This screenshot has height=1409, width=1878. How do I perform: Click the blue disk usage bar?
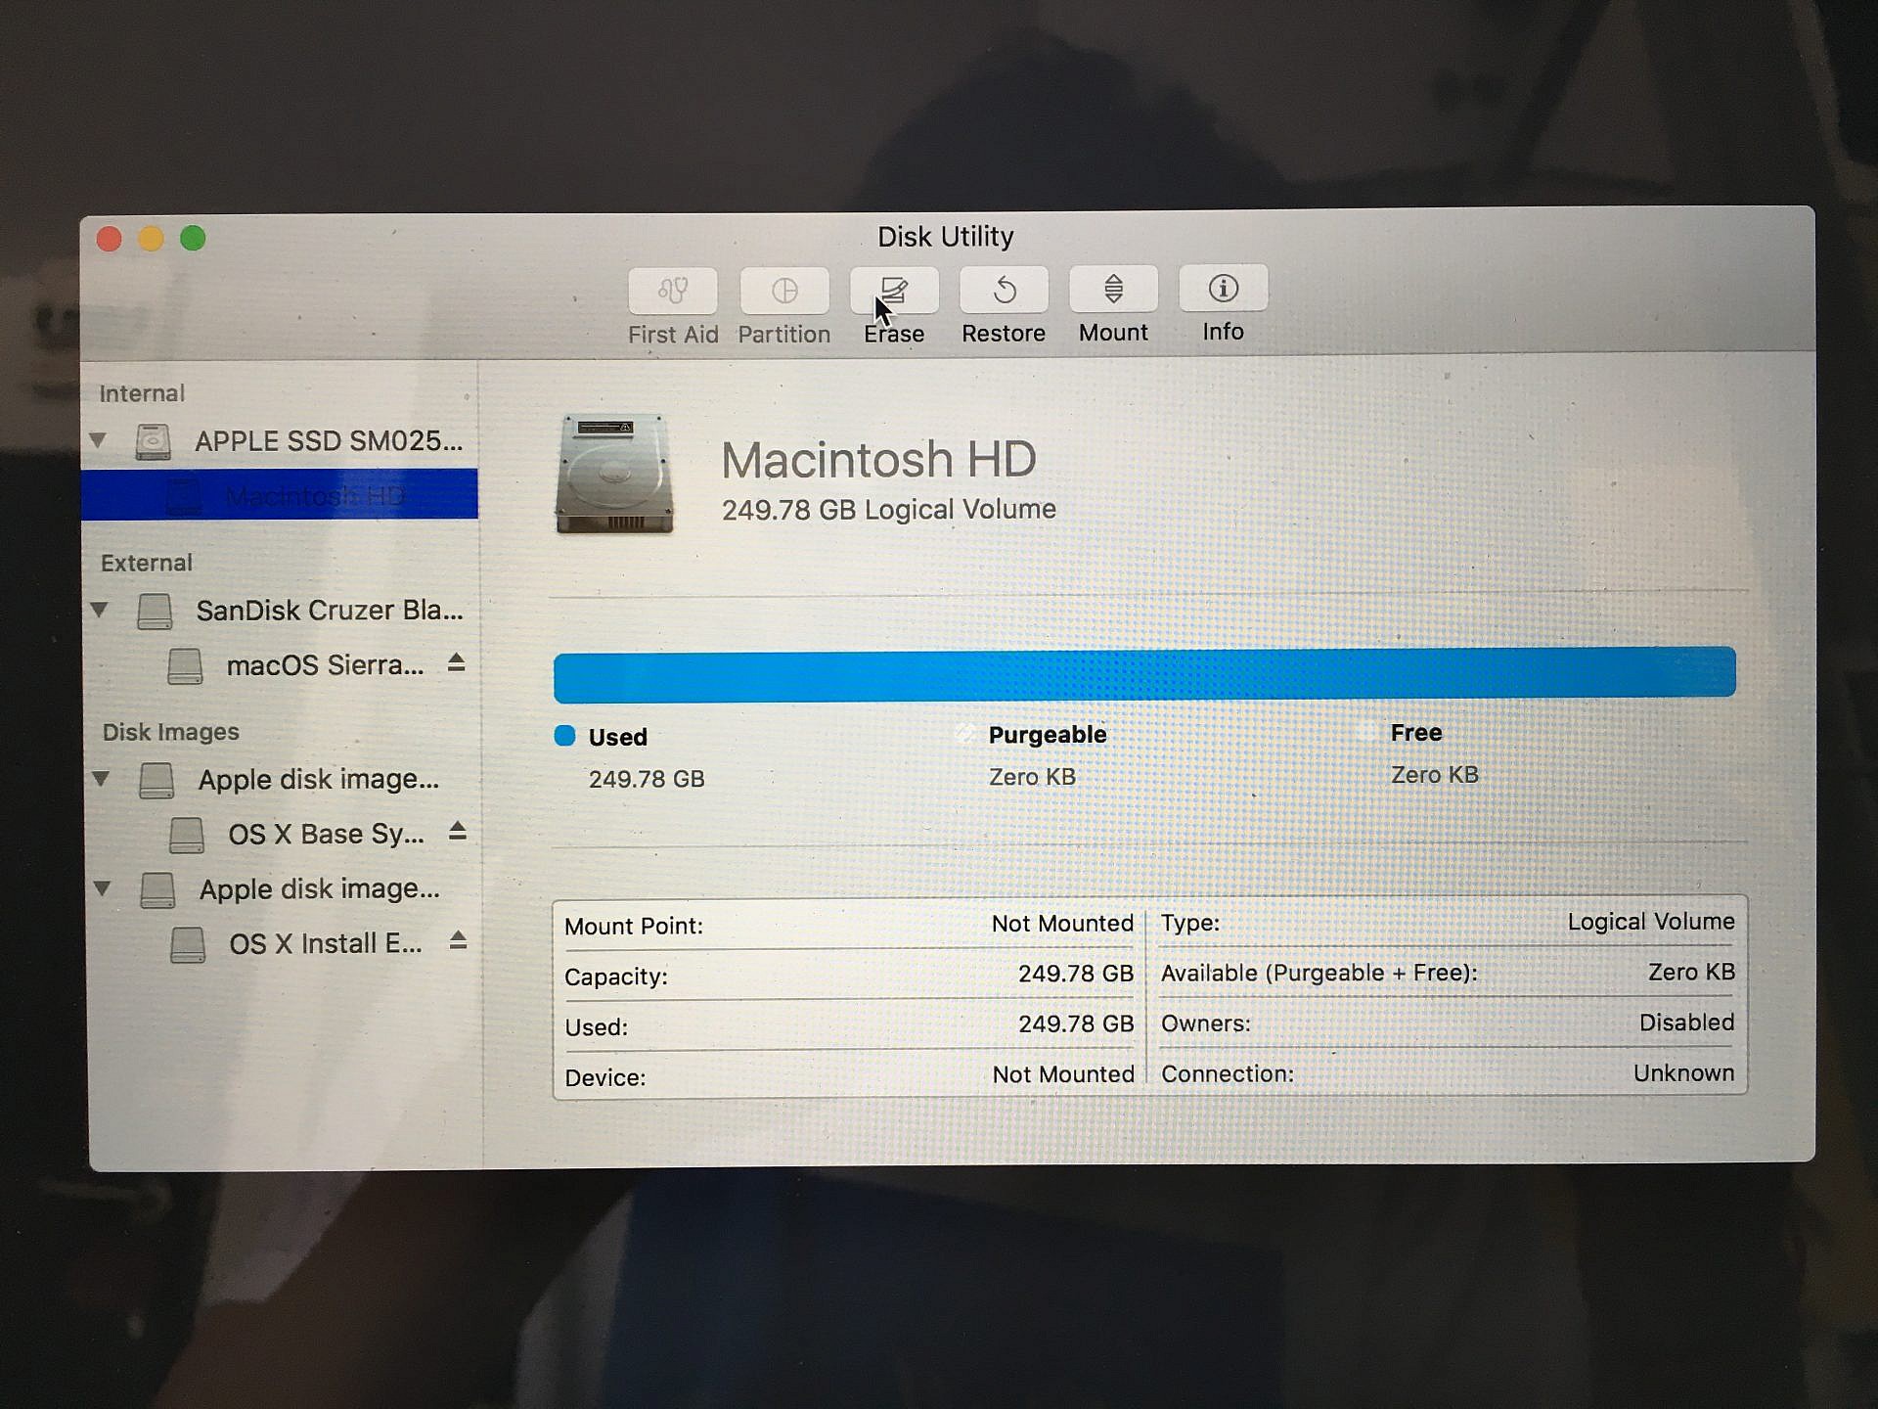pyautogui.click(x=1144, y=674)
